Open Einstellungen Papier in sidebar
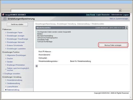Viewport: 133px width, 100px height. pyautogui.click(x=15, y=33)
